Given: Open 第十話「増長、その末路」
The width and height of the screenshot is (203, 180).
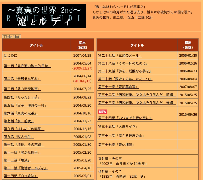Looking at the screenshot, I should click(x=24, y=144).
